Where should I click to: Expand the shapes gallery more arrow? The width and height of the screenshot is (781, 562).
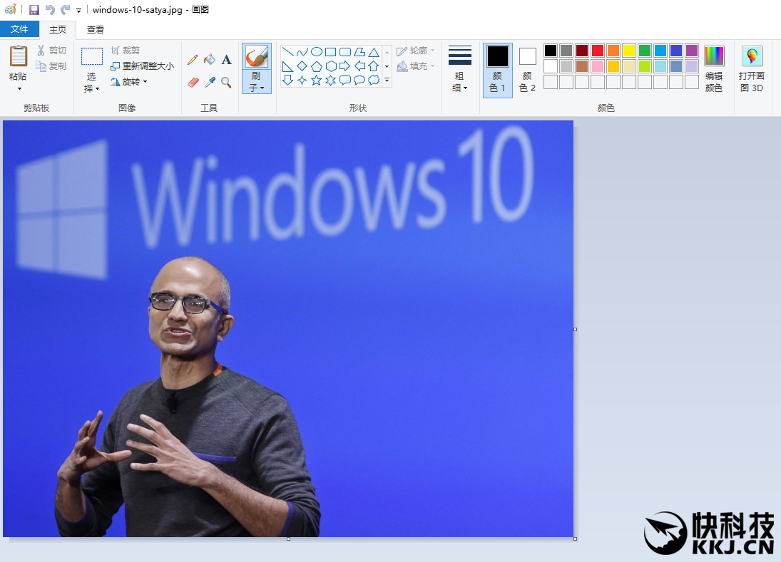[x=387, y=80]
